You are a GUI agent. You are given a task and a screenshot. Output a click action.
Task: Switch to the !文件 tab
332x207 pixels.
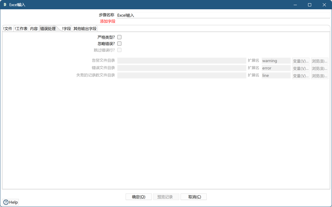click(x=7, y=28)
